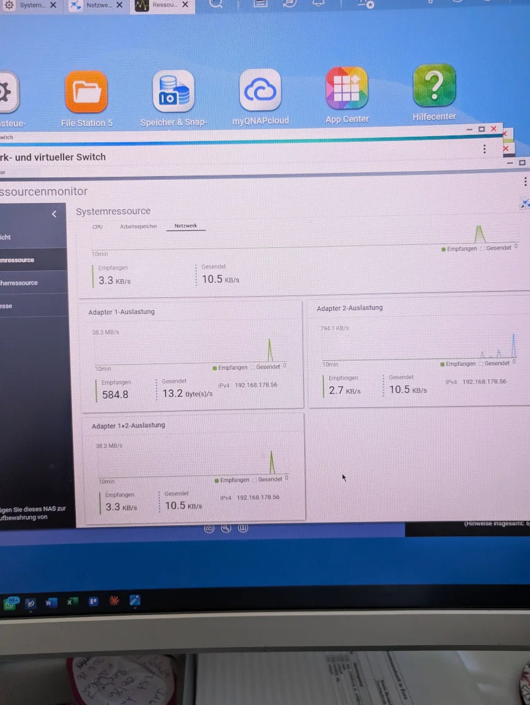530x705 pixels.
Task: Open three-dot menu of the Ressourcenmonitor window
Action: [x=525, y=181]
